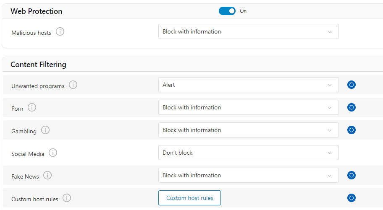The image size is (383, 210).
Task: Click the Malicious hosts label
Action: point(31,33)
